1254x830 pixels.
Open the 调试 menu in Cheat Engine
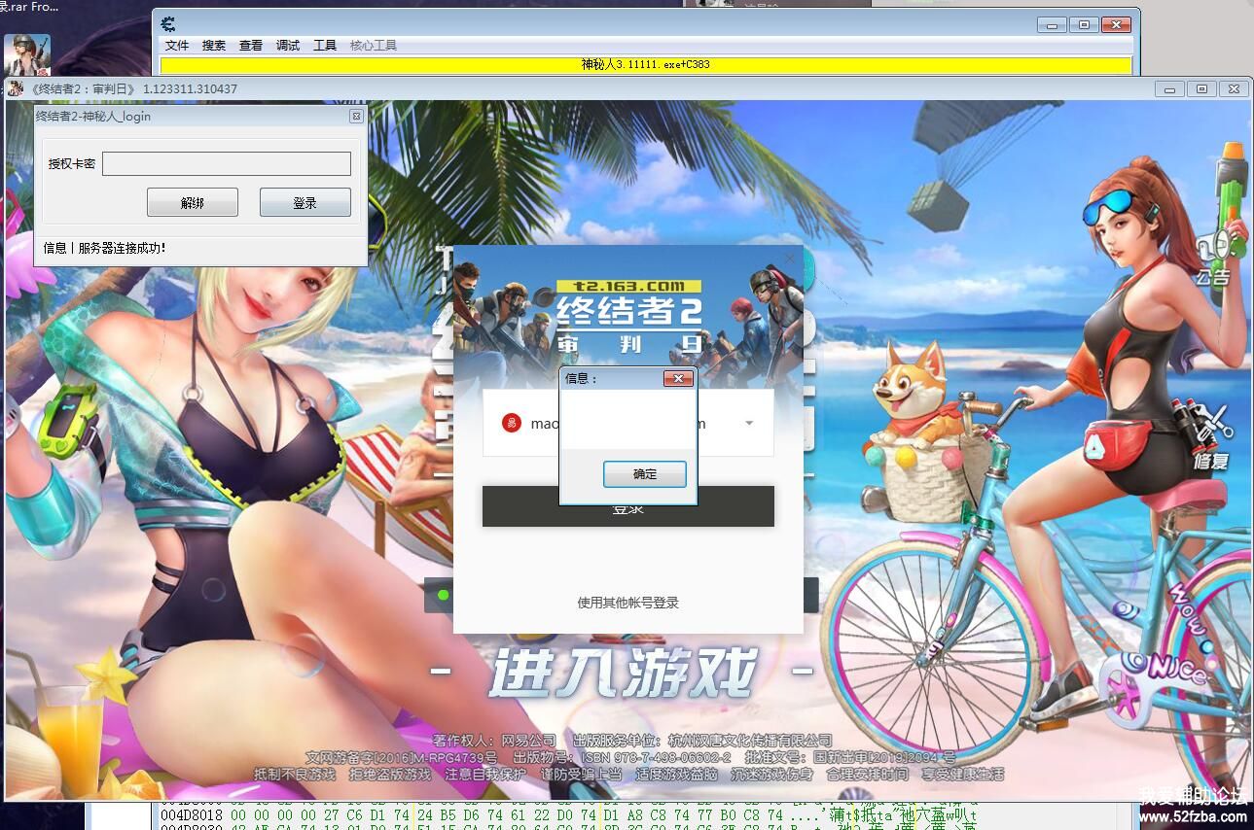tap(288, 46)
